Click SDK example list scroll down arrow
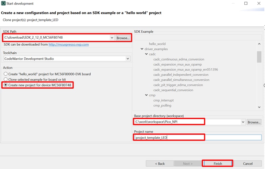Screen dimensions: 265x169 [259, 107]
